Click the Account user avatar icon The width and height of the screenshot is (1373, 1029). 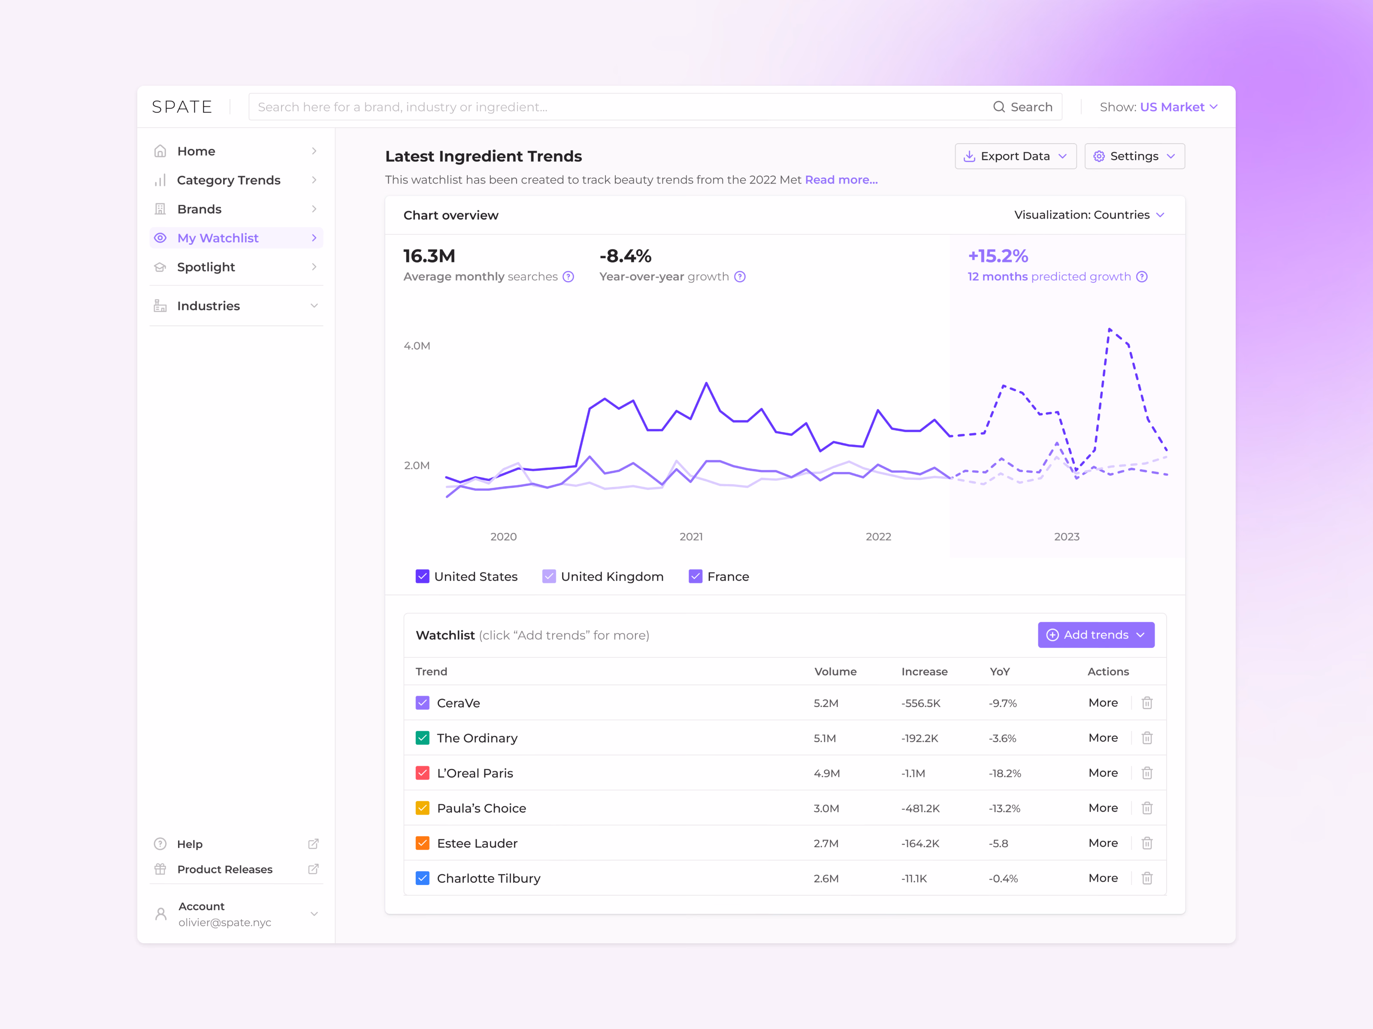pos(161,914)
